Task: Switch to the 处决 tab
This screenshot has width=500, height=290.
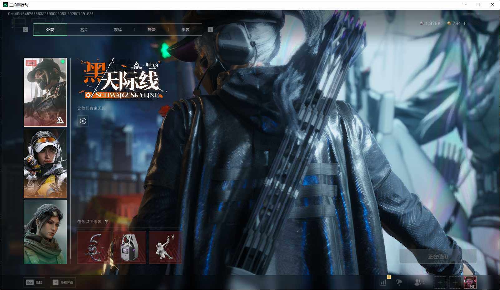Action: click(x=151, y=30)
